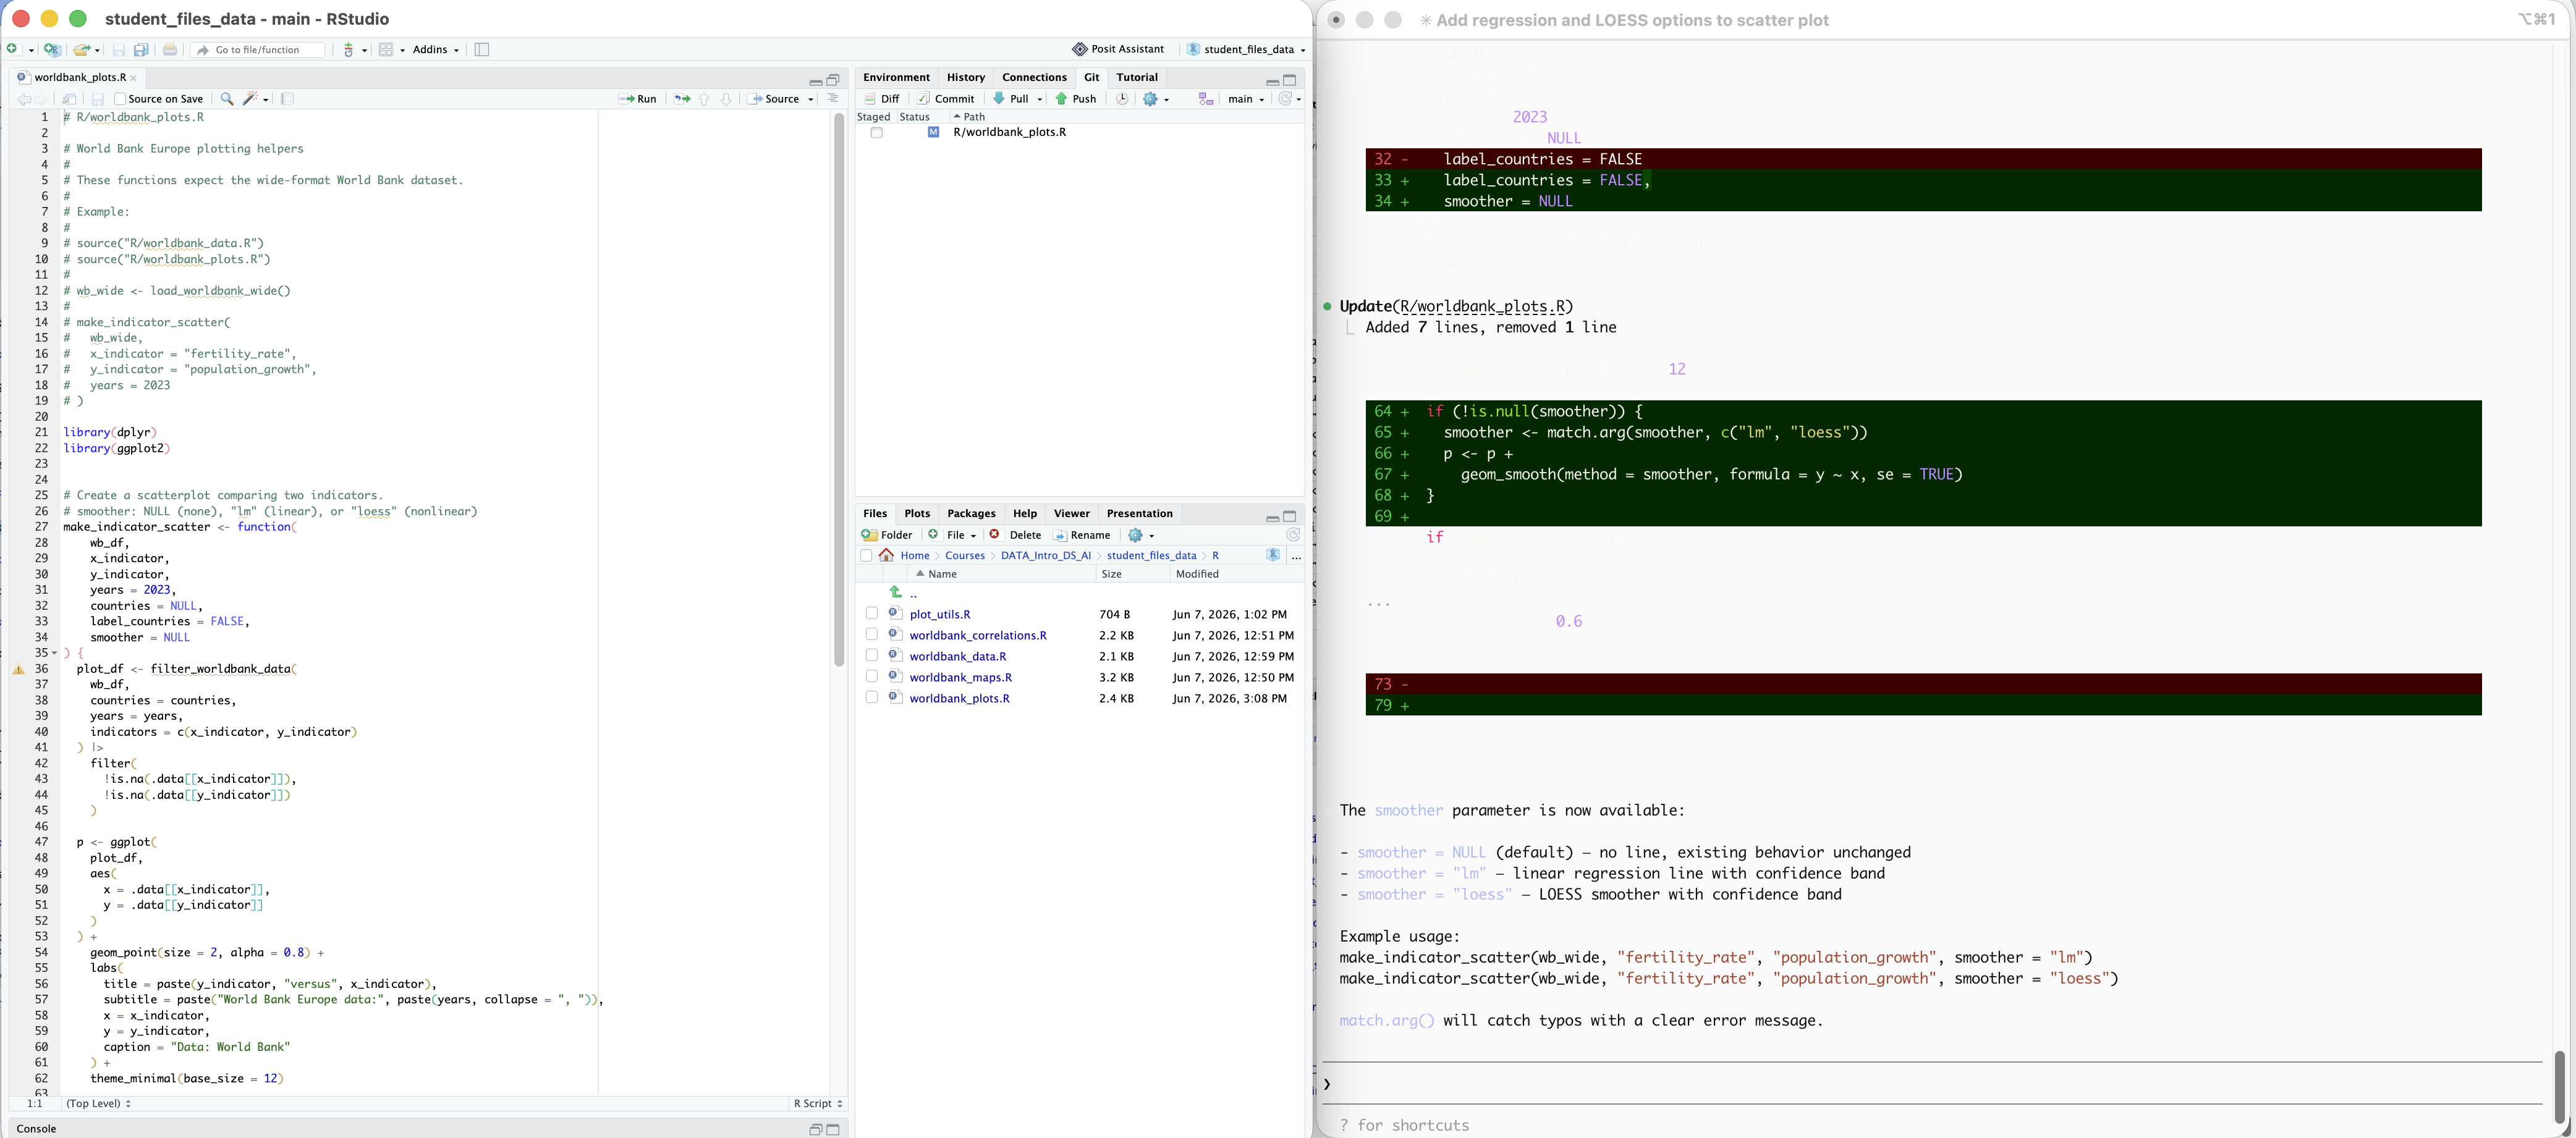Go up to parent directory arrow

click(896, 592)
